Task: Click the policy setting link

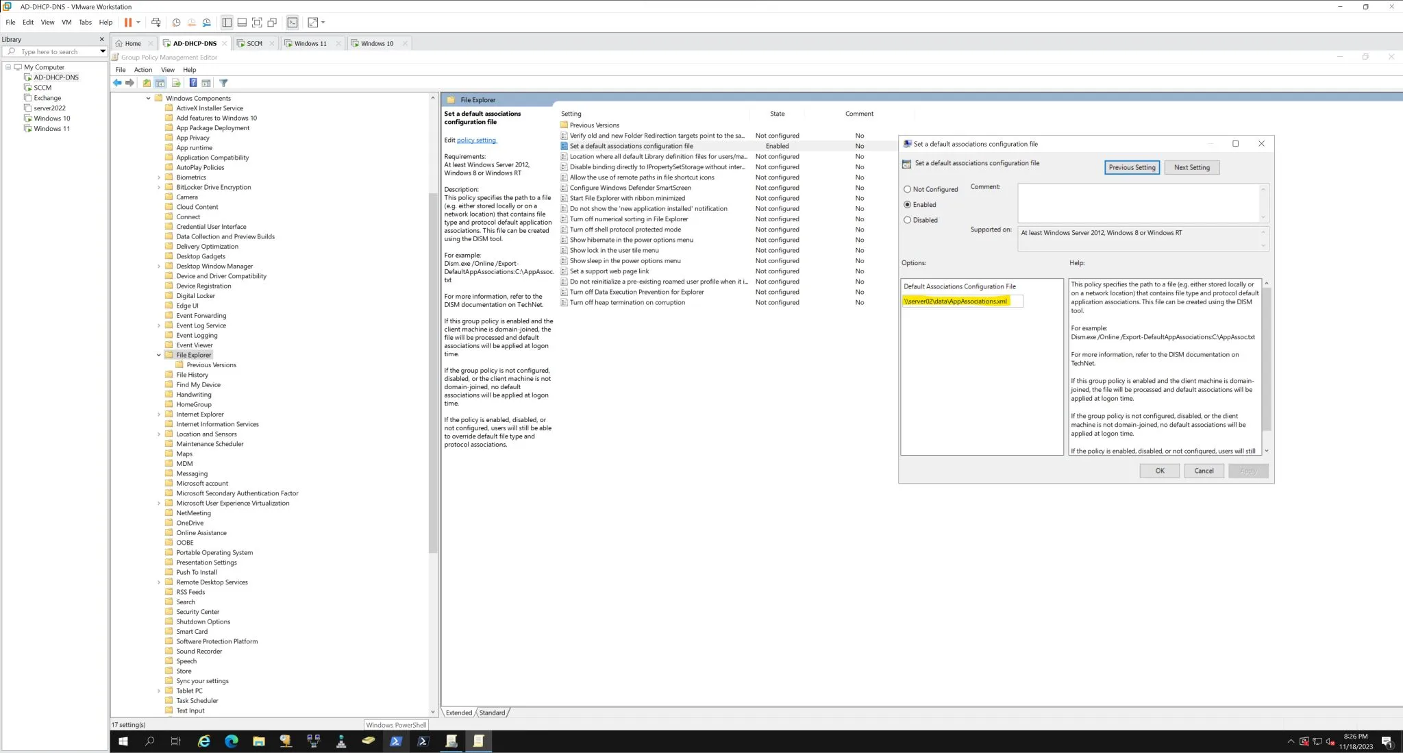Action: (477, 140)
